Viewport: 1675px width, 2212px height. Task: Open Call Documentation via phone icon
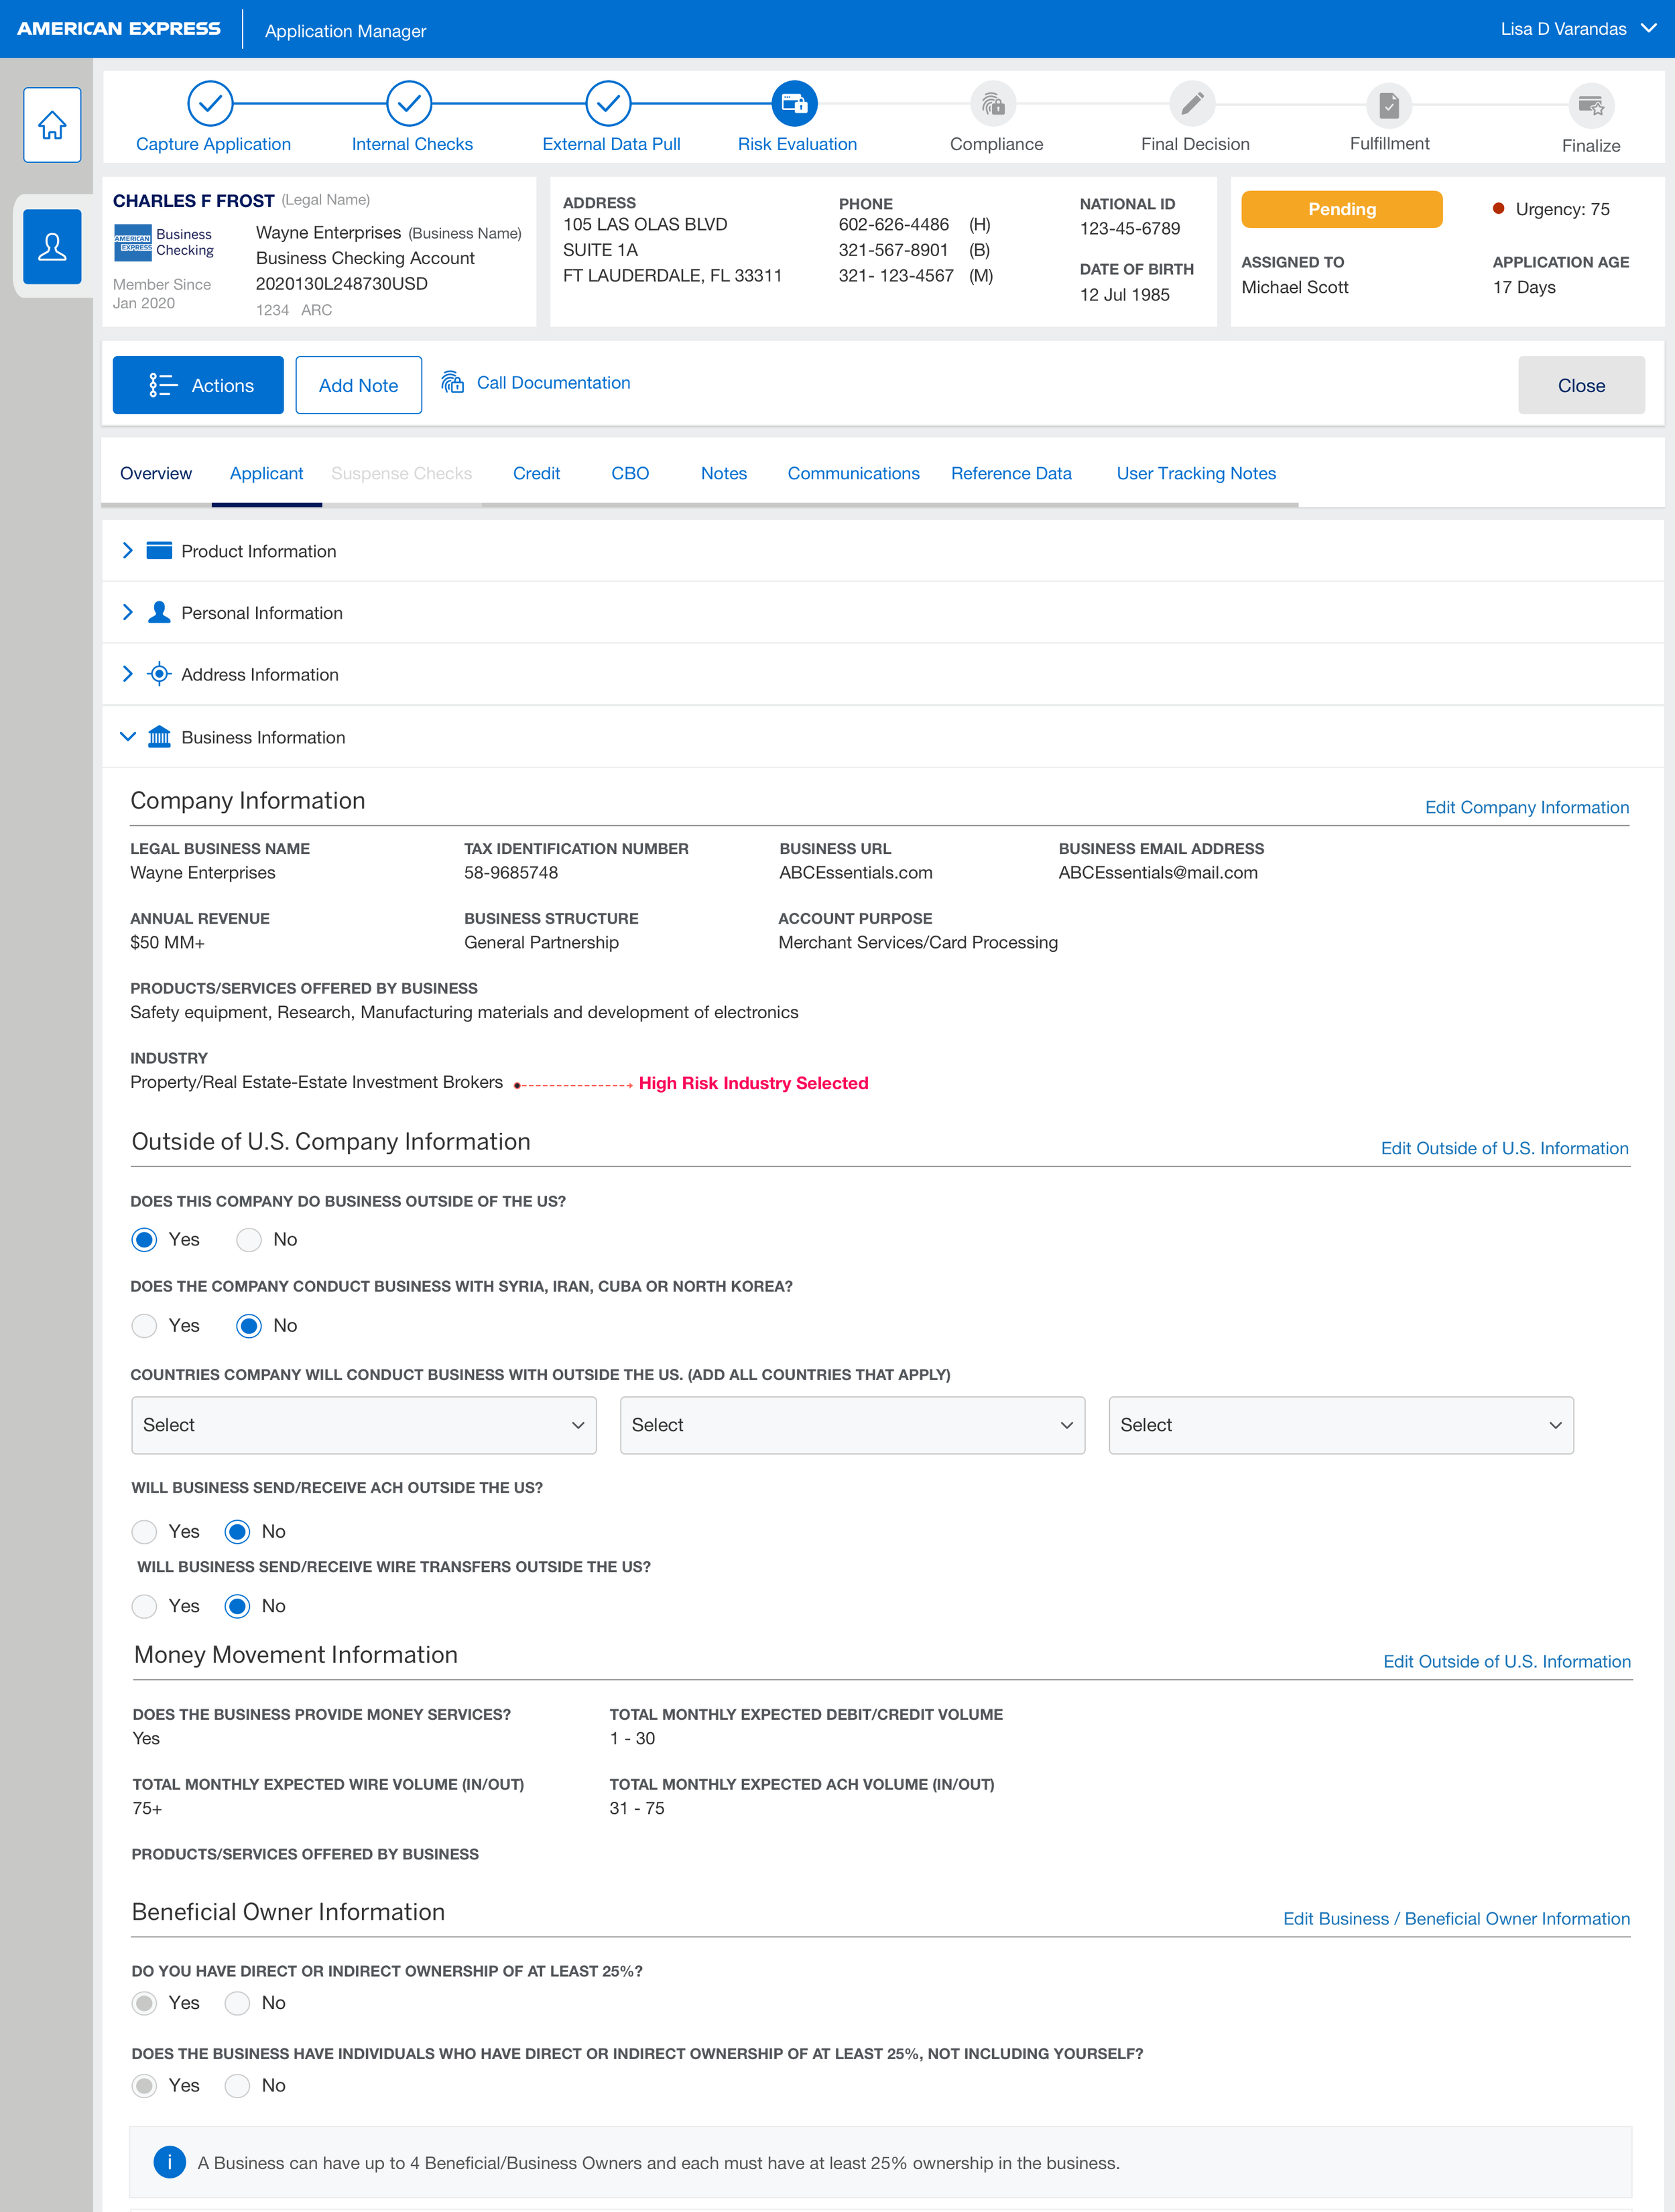click(x=452, y=382)
